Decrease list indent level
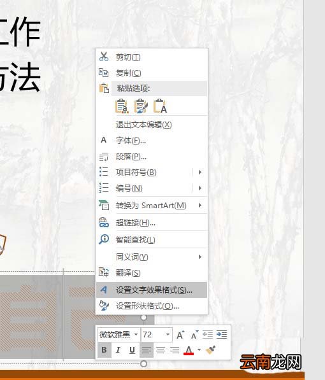Image resolution: width=325 pixels, height=380 pixels. click(208, 335)
